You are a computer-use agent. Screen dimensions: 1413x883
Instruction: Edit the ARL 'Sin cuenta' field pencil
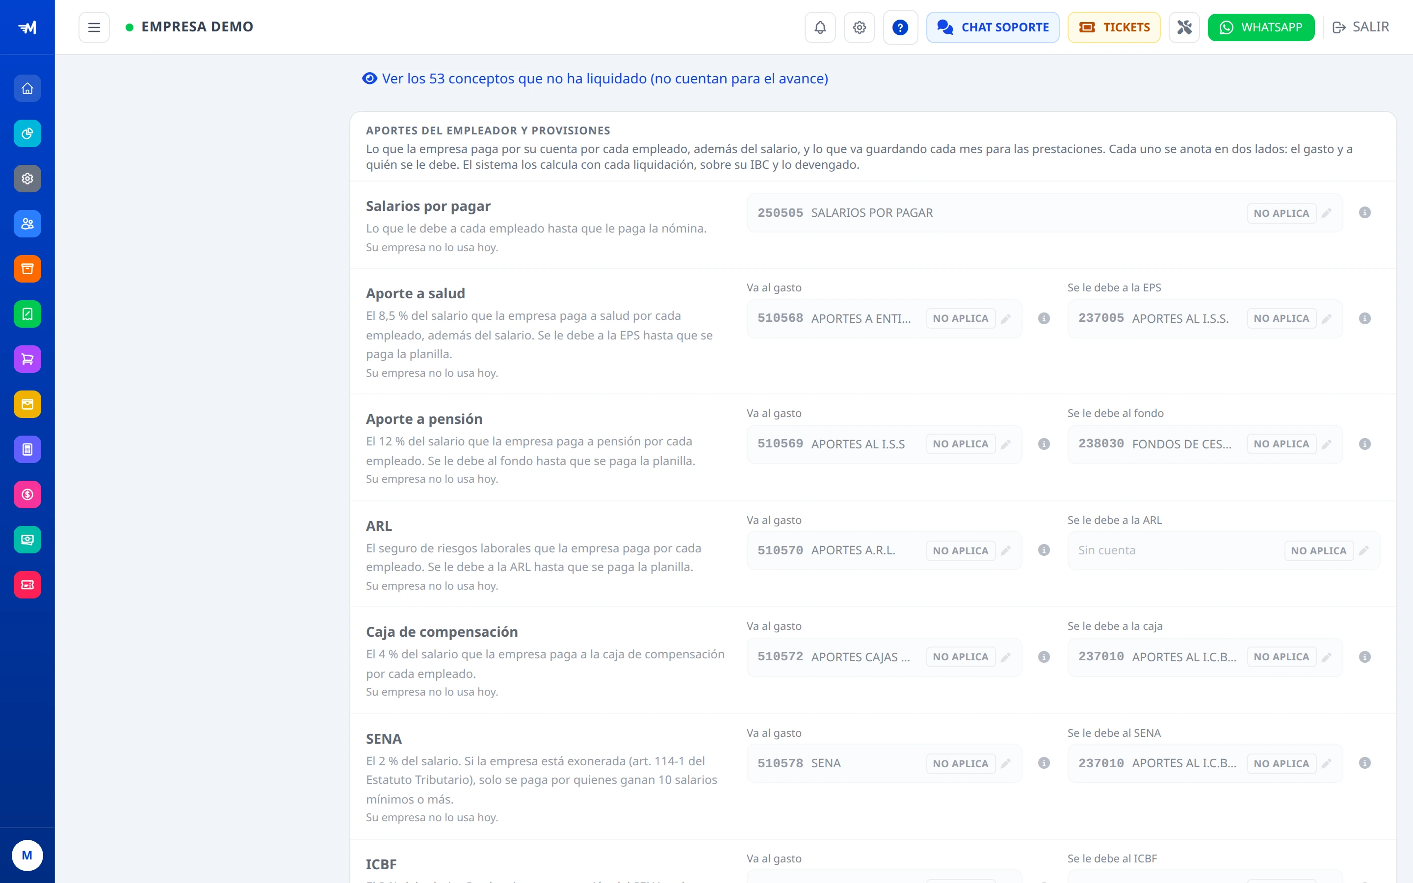(1363, 551)
